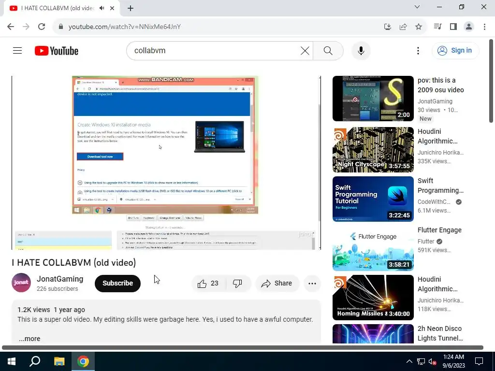Subscribe to JonatGaming channel
The image size is (495, 371).
point(117,283)
